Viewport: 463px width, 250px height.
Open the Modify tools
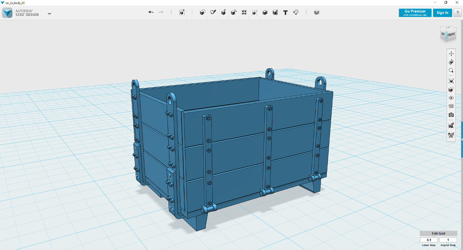[234, 12]
